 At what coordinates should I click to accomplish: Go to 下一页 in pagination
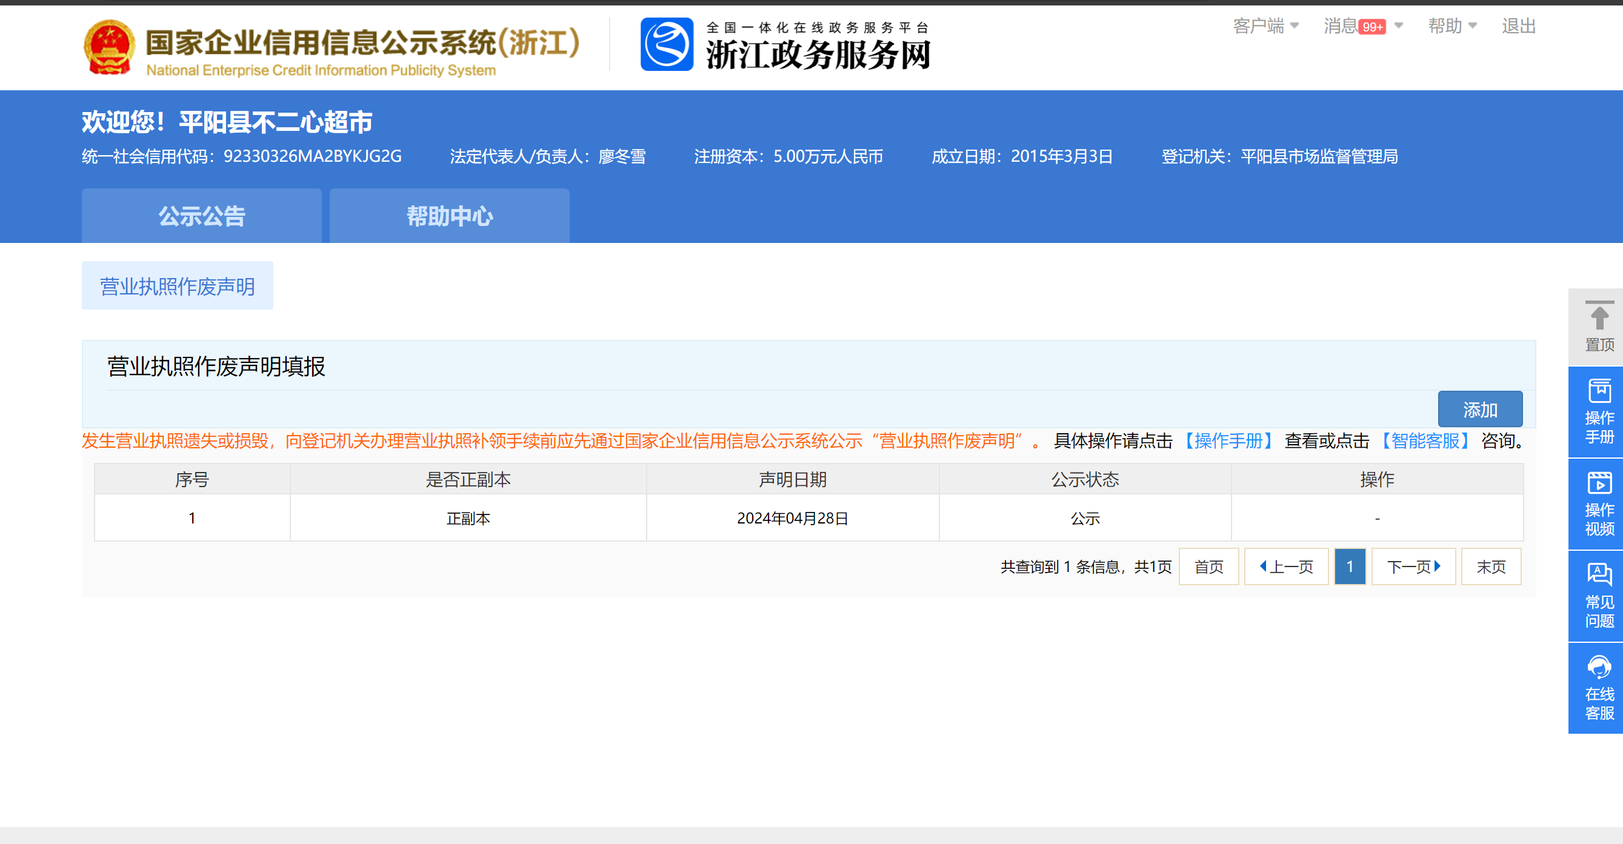(x=1413, y=567)
